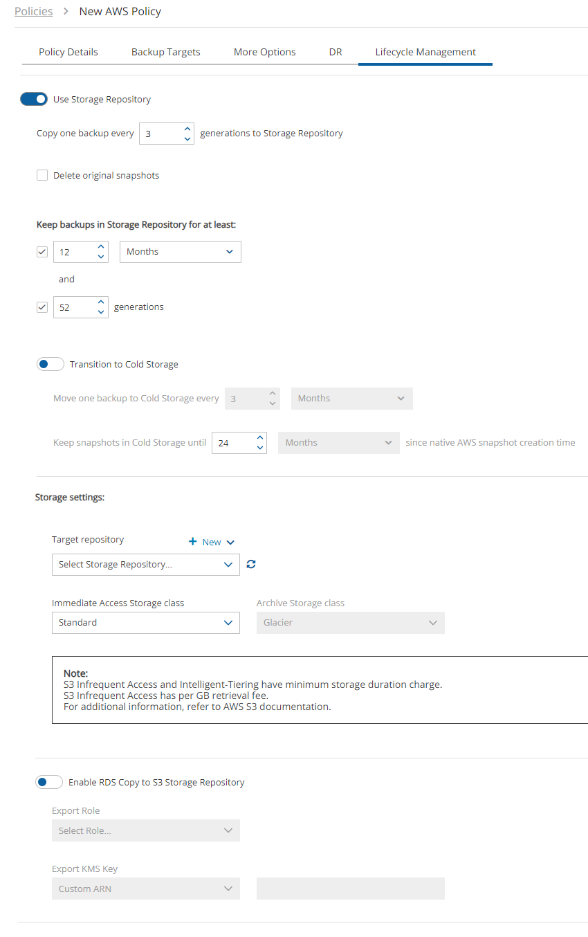Toggle Enable RDS Copy to S3 Storage Repository
The image size is (588, 937).
pos(49,782)
